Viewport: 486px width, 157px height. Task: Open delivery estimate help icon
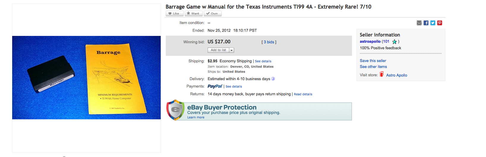point(273,79)
